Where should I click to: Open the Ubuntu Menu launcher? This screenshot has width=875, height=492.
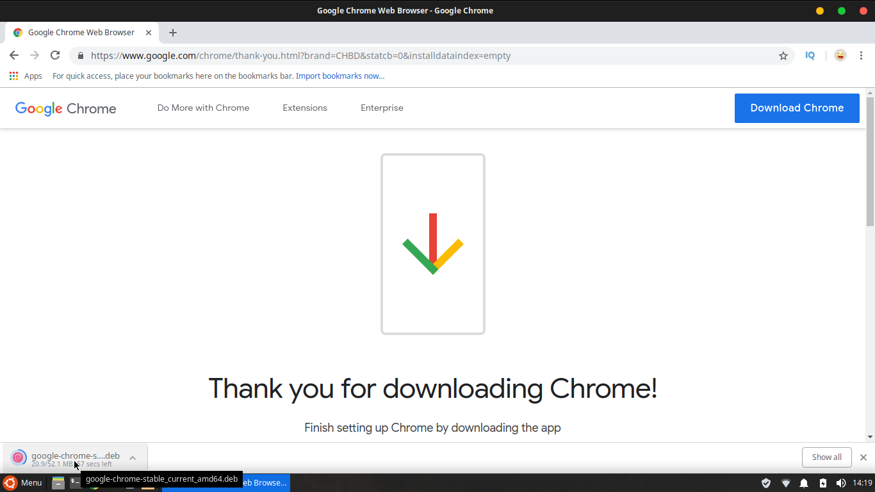pos(23,483)
